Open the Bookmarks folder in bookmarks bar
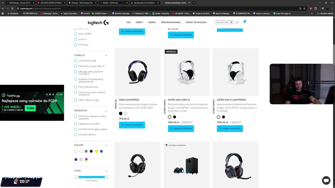The image size is (335, 188). pyautogui.click(x=13, y=13)
